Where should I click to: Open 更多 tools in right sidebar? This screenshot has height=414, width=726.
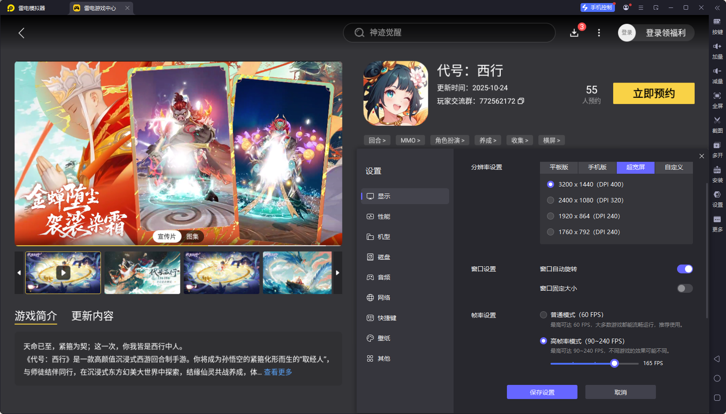click(x=717, y=224)
